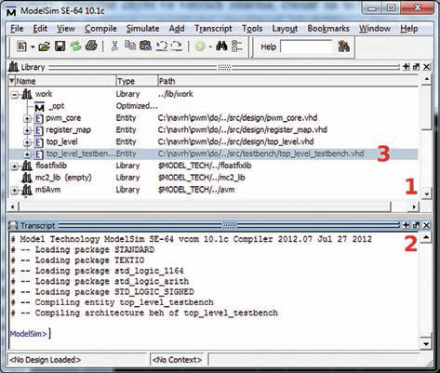Click the Undo arrow icon
The width and height of the screenshot is (440, 373).
[x=162, y=47]
